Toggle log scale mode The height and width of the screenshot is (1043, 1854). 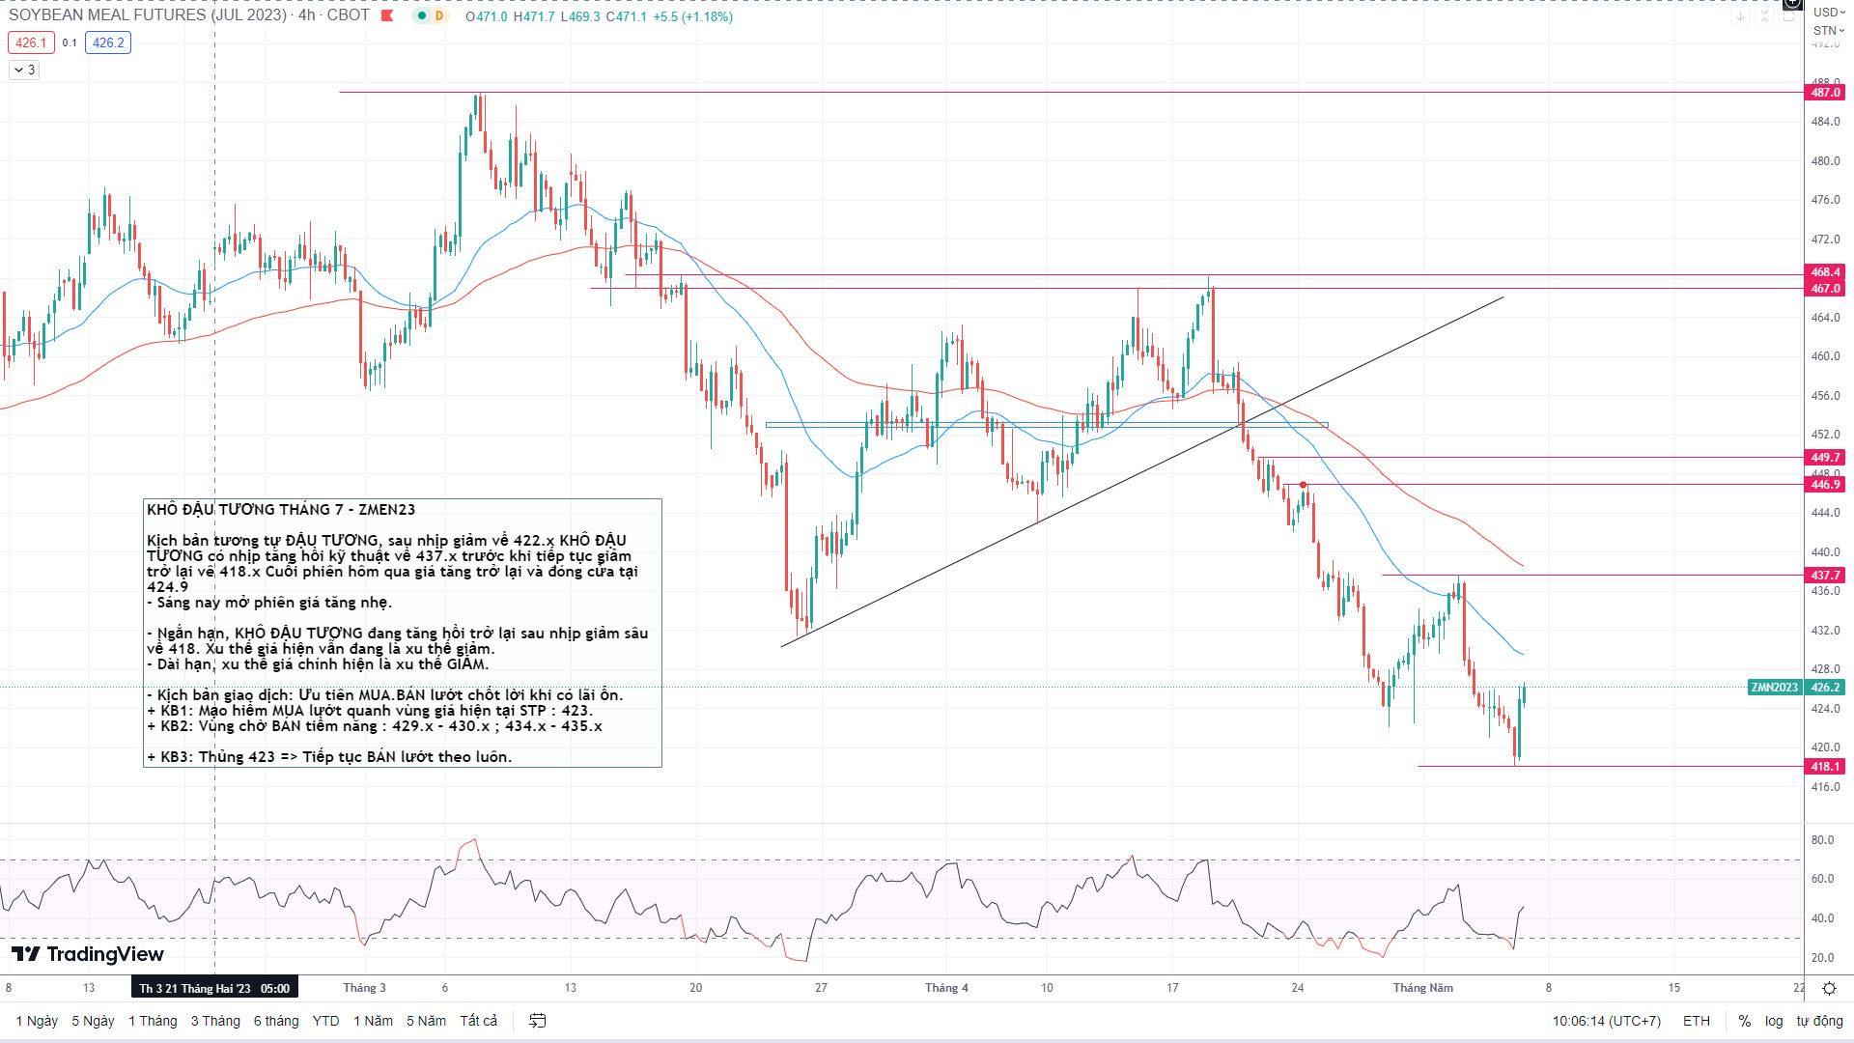coord(1774,1021)
